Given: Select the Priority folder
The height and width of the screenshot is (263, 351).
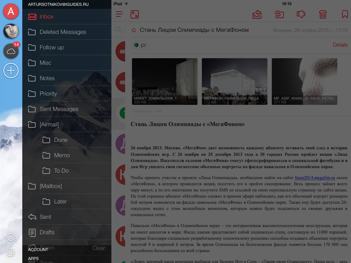Looking at the screenshot, I should (x=67, y=94).
